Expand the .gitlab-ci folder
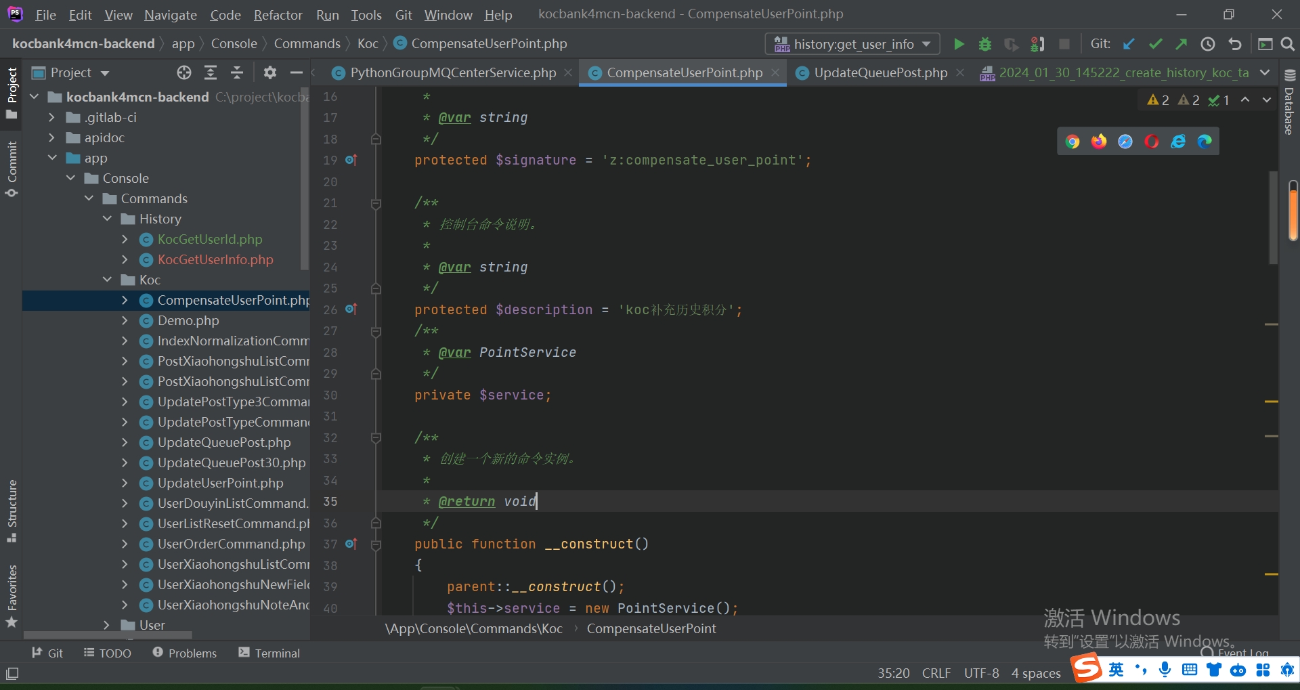The image size is (1300, 690). (52, 117)
